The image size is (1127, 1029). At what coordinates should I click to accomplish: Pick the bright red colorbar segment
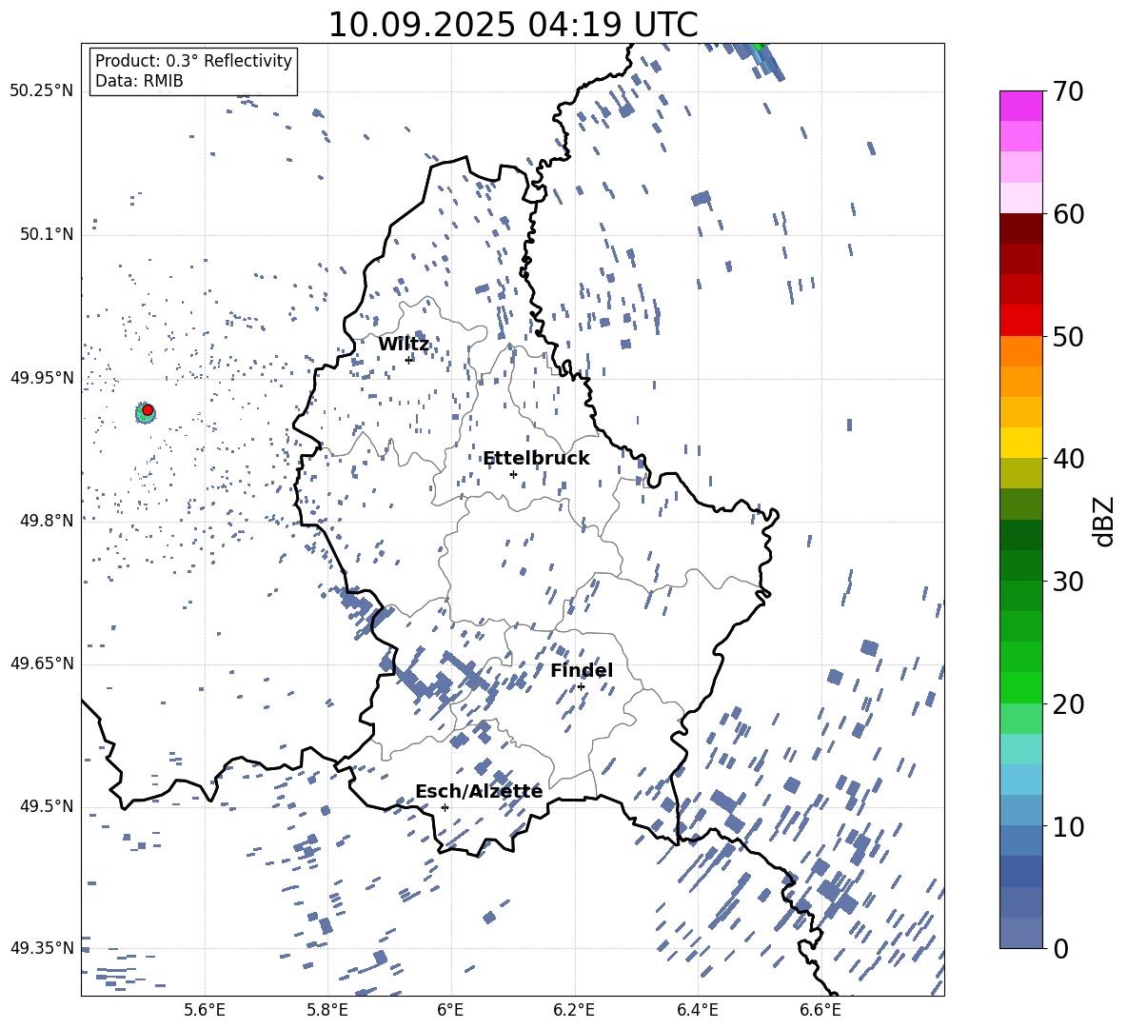point(1021,321)
